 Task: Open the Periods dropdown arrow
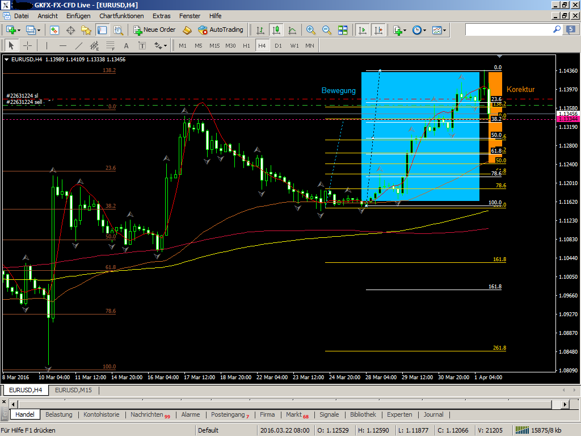[x=425, y=30]
